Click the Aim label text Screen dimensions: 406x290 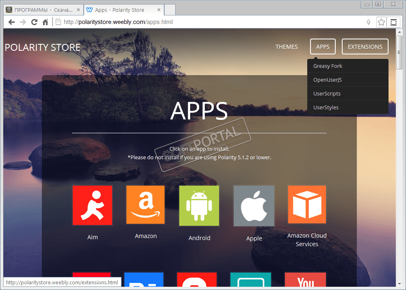[x=92, y=237]
